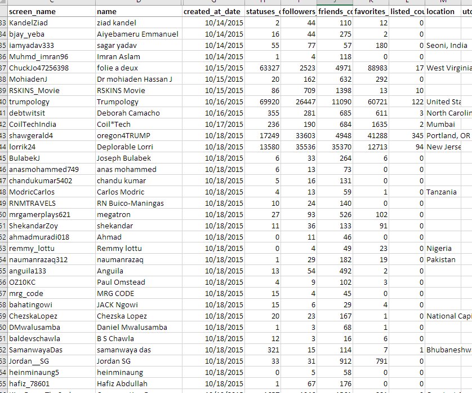Image resolution: width=472 pixels, height=393 pixels.
Task: Click the OZ10KC cell
Action: [x=51, y=282]
